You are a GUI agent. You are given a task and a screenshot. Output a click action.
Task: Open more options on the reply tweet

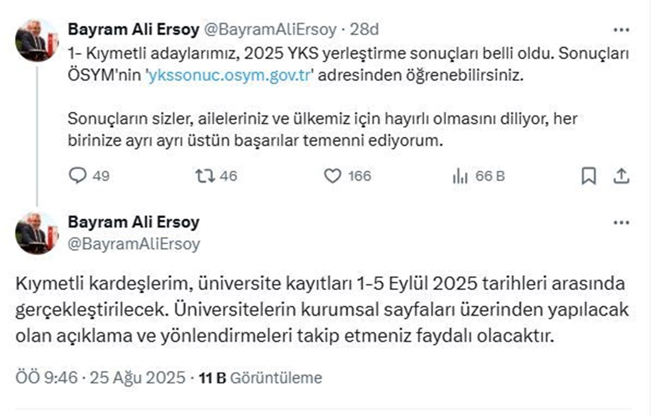622,222
